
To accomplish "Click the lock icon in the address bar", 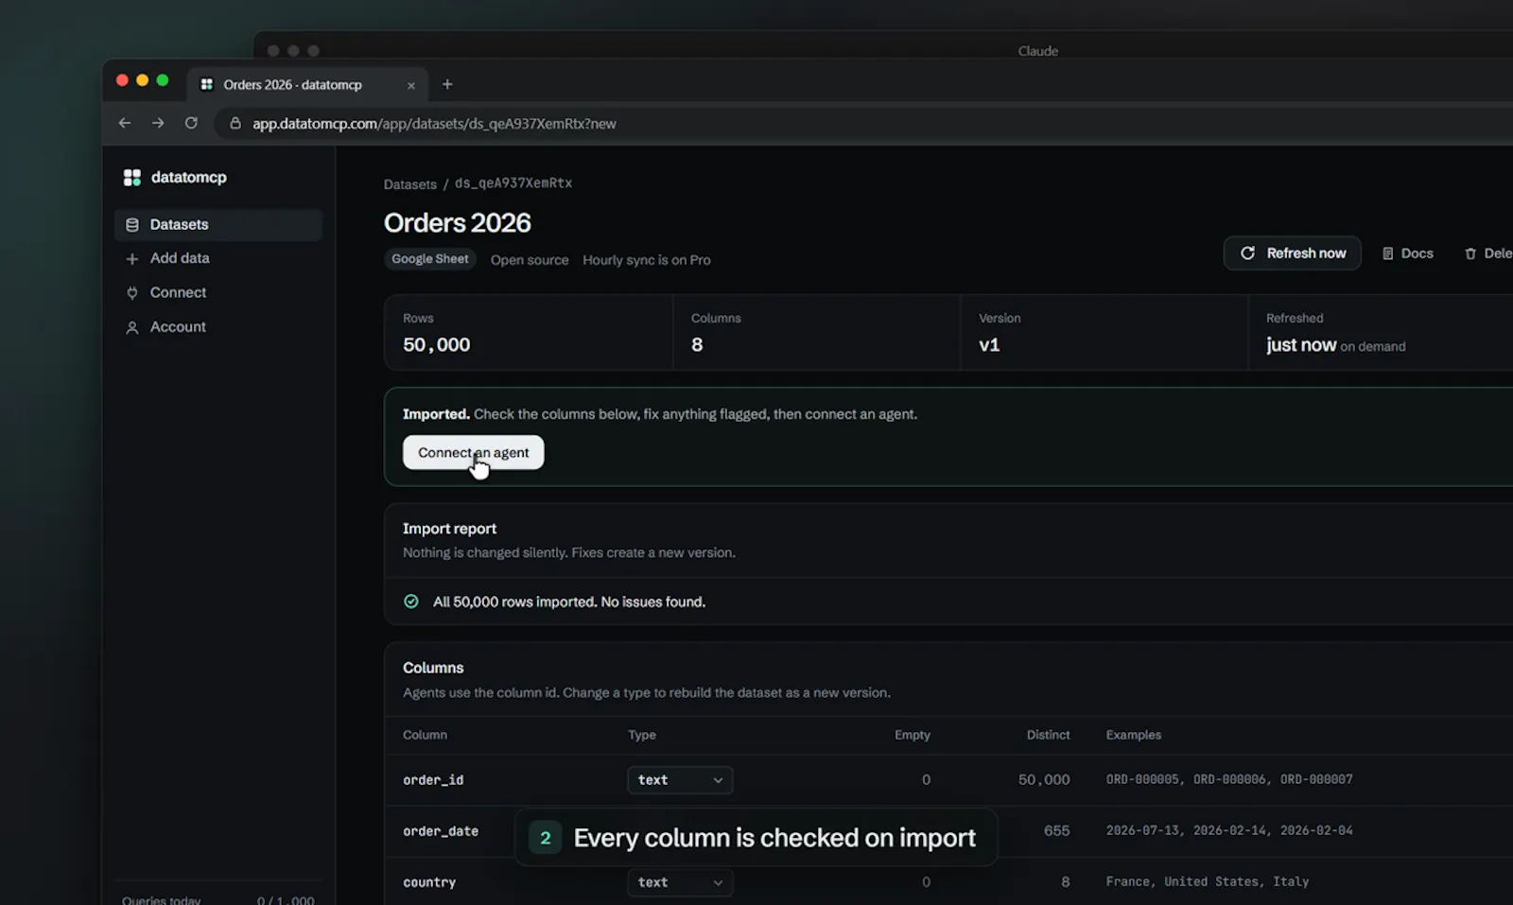I will [x=235, y=123].
